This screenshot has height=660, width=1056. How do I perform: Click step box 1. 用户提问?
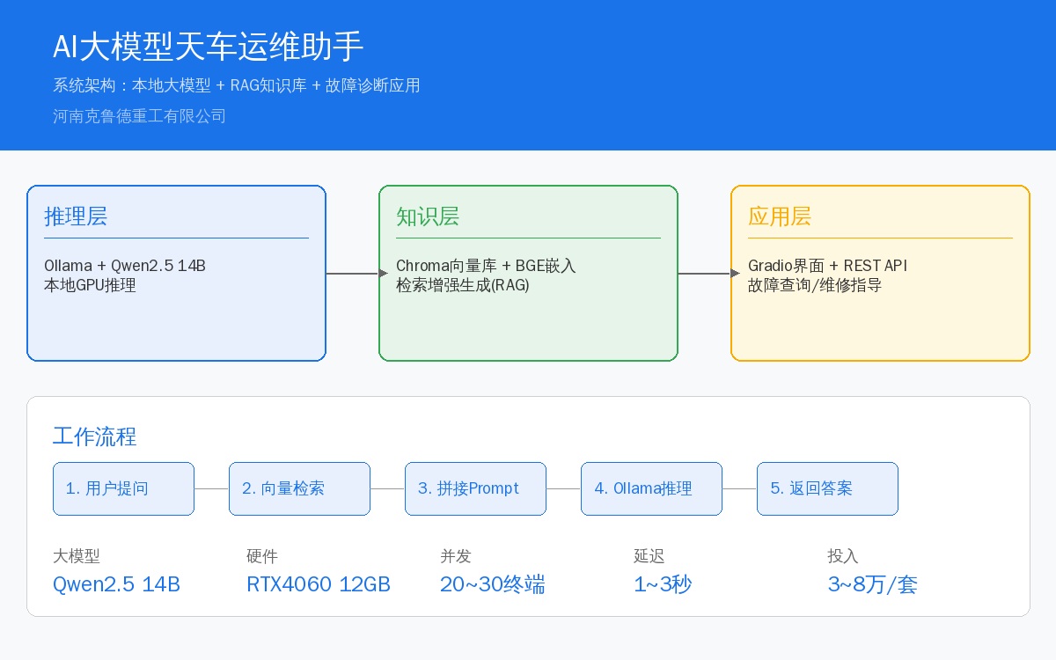(123, 488)
